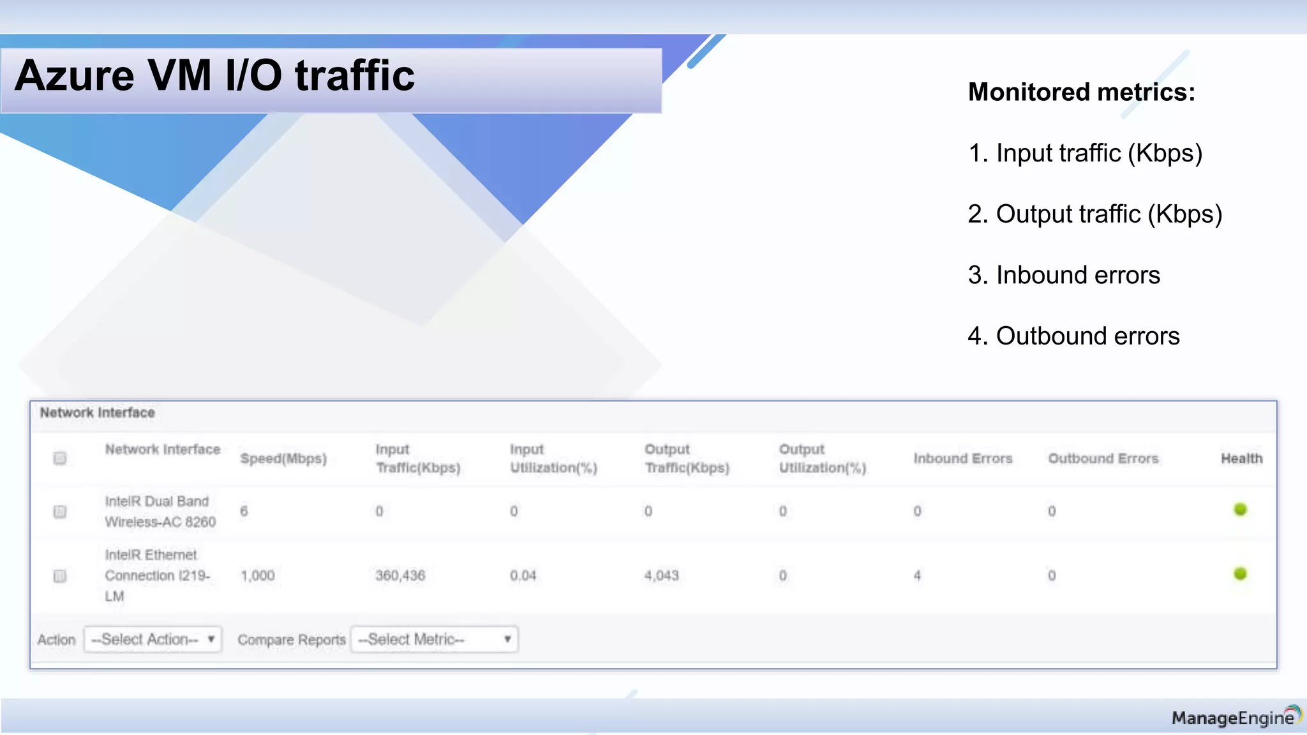Select the Health column header
1307x735 pixels.
tap(1242, 459)
